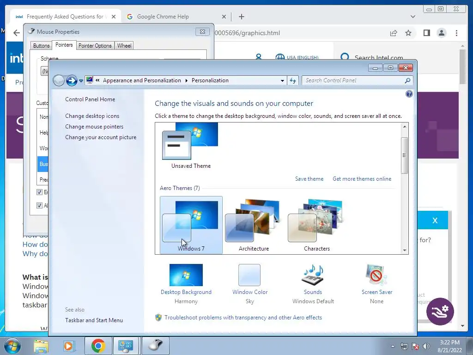
Task: Open the Sounds keyboard icon
Action: click(313, 275)
